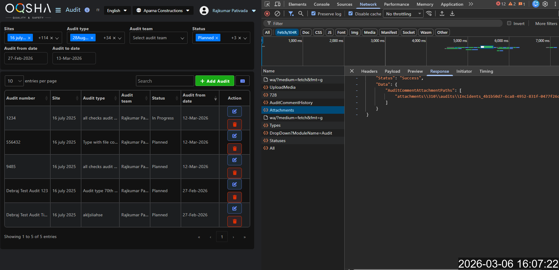The width and height of the screenshot is (559, 270).
Task: Click the inspect element picker icon
Action: (267, 4)
